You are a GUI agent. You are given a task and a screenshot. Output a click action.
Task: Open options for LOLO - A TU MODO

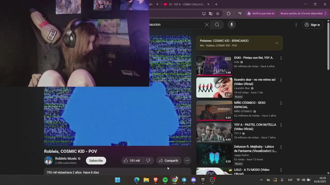(x=281, y=170)
